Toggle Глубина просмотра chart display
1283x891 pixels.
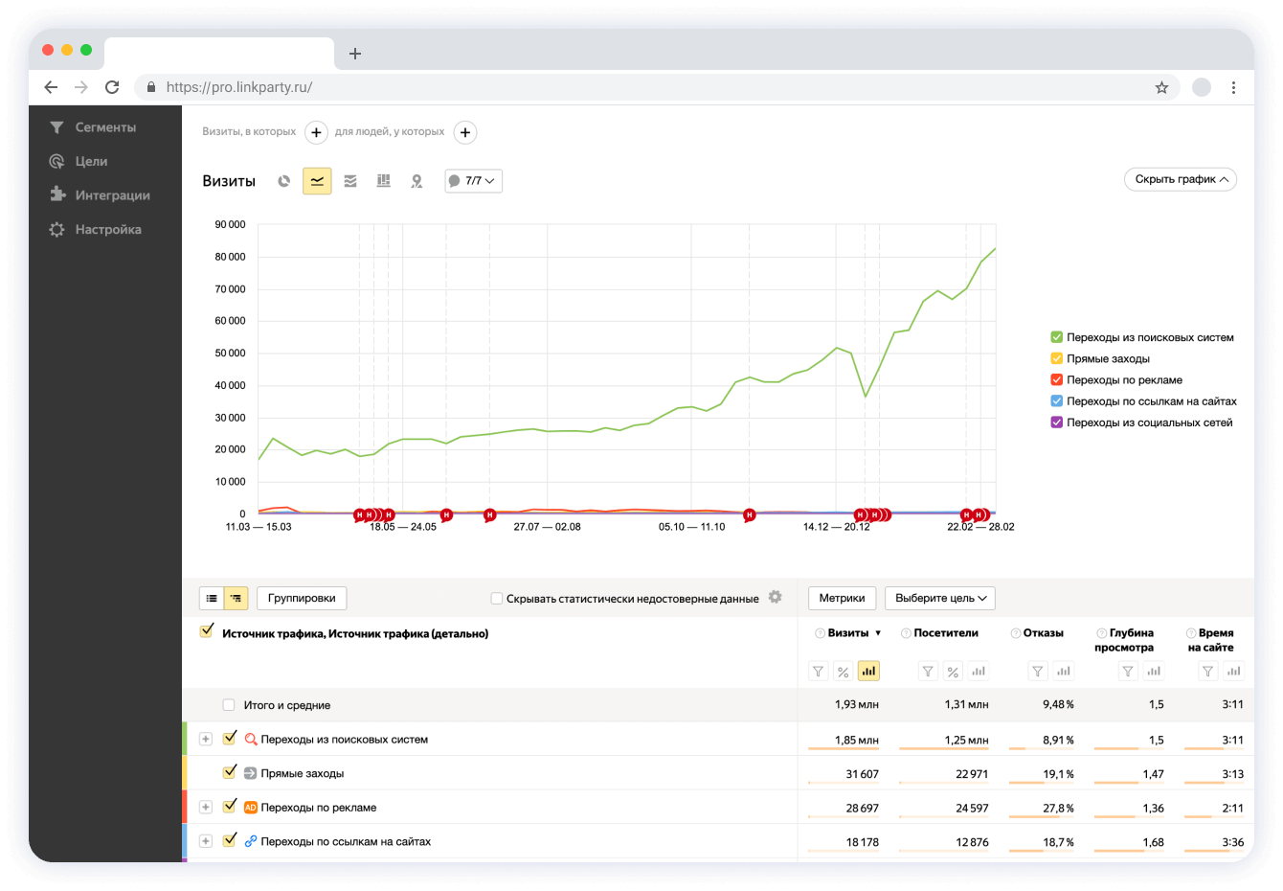[x=1154, y=672]
